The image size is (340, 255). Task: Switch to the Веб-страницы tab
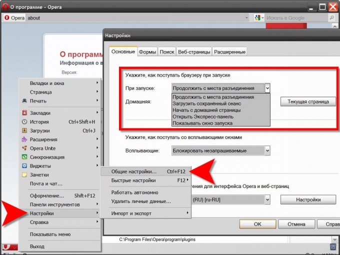coord(194,51)
